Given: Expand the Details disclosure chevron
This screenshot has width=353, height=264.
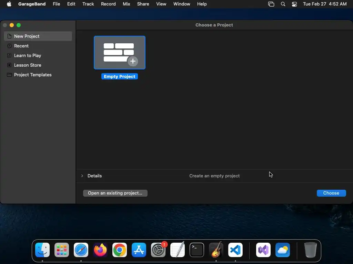Looking at the screenshot, I should [82, 176].
